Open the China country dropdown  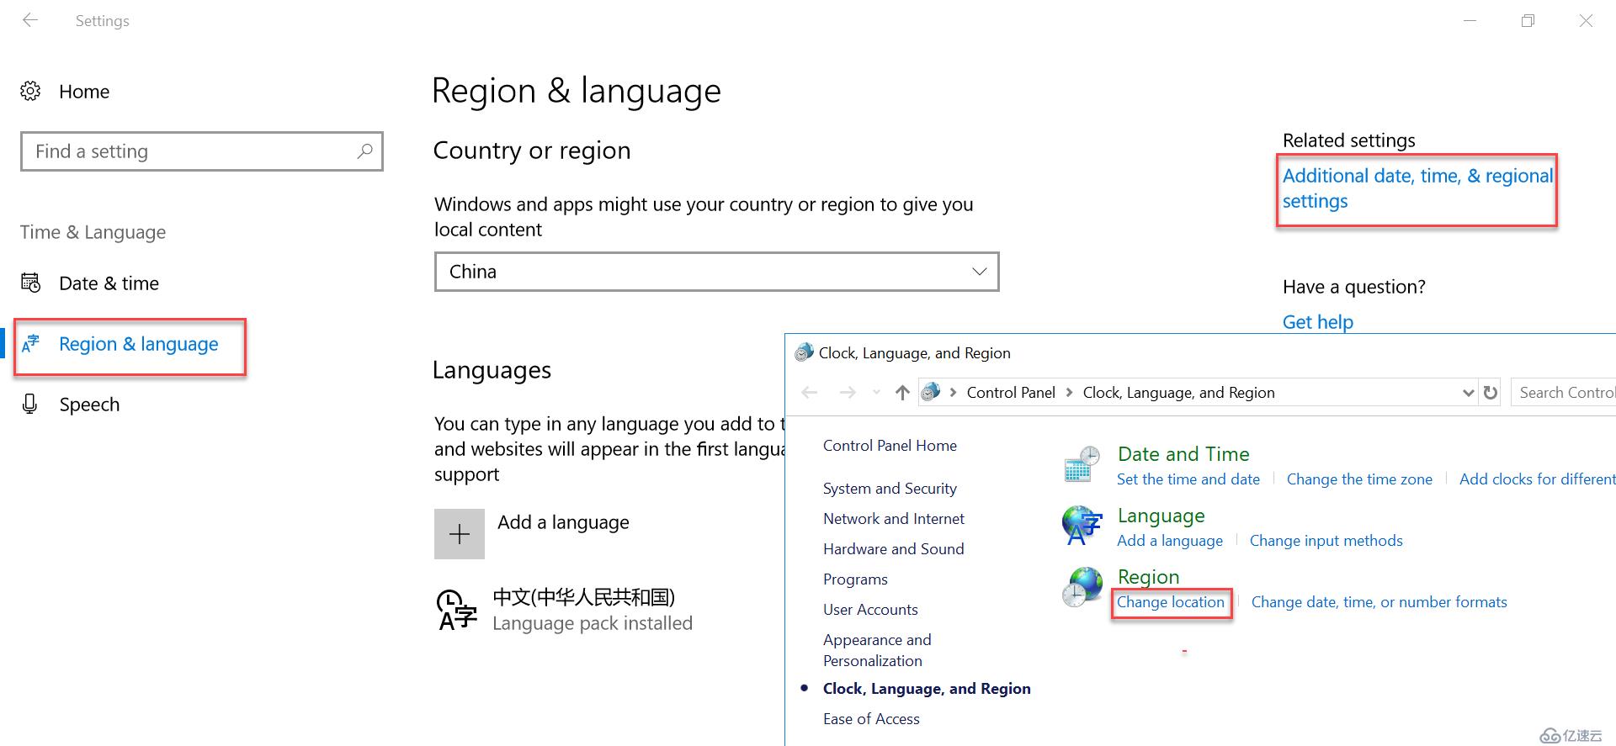point(717,272)
